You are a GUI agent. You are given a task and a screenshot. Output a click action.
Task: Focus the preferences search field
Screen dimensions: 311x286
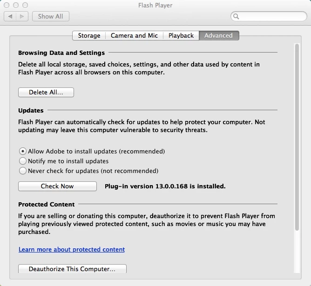coord(269,16)
